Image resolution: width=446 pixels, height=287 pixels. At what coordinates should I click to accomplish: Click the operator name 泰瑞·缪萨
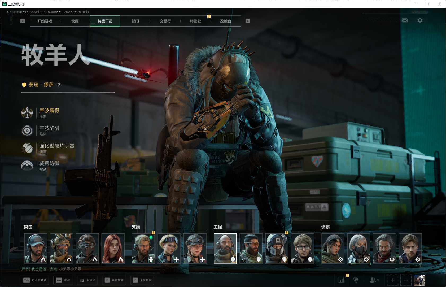point(41,85)
